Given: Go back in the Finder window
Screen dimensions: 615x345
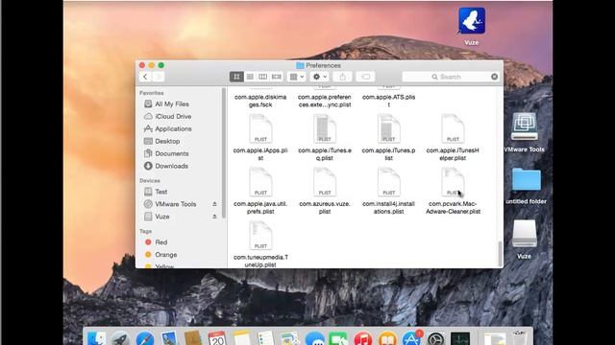Looking at the screenshot, I should 145,77.
